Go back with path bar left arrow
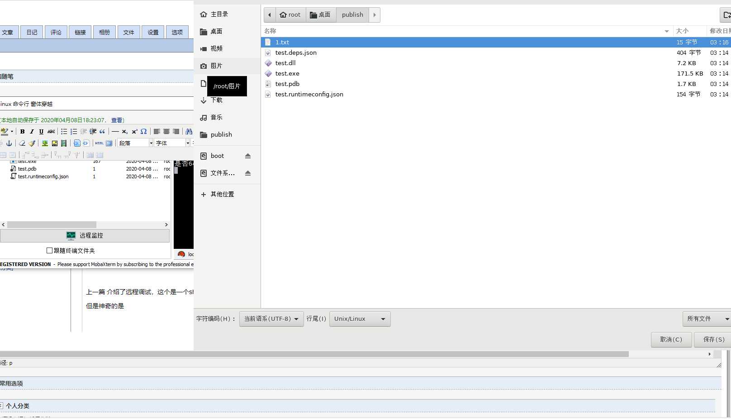731x419 pixels. click(270, 15)
